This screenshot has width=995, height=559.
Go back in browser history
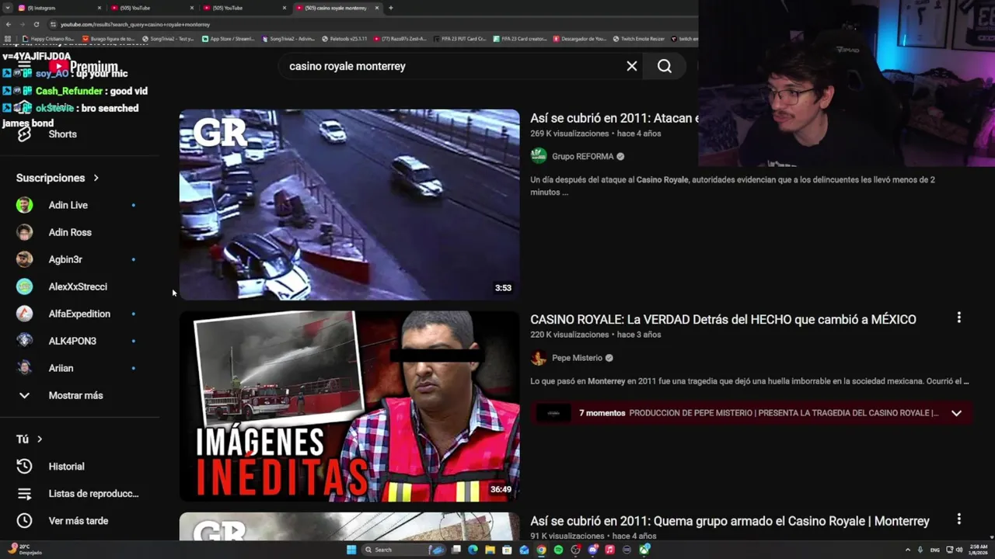[8, 24]
